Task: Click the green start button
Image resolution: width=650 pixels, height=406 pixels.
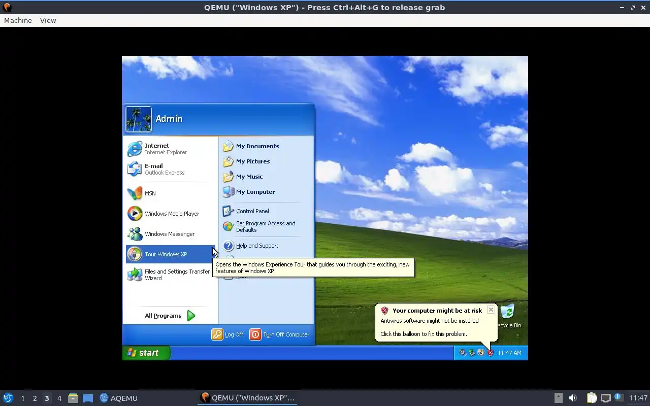Action: 146,353
